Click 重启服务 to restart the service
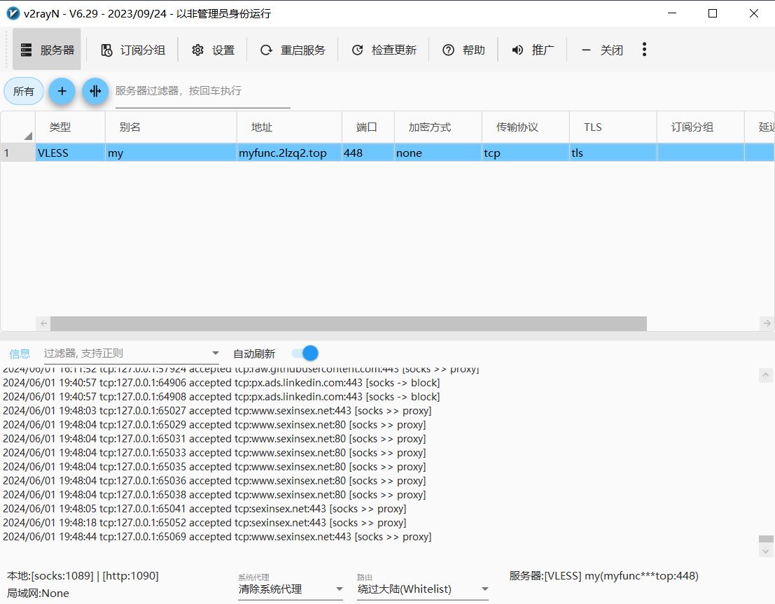Image resolution: width=775 pixels, height=604 pixels. [293, 50]
